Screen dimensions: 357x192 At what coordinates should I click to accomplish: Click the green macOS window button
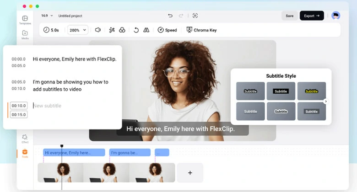tap(38, 6)
